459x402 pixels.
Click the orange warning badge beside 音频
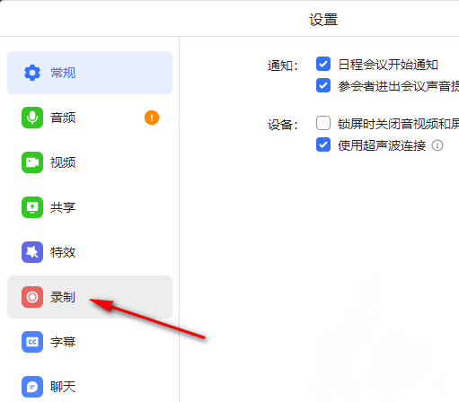click(152, 118)
